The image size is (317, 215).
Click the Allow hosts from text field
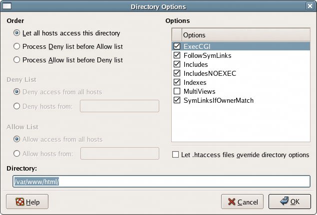coord(119,154)
